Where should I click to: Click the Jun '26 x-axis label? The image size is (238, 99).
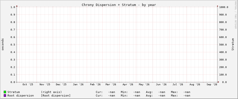(161, 84)
